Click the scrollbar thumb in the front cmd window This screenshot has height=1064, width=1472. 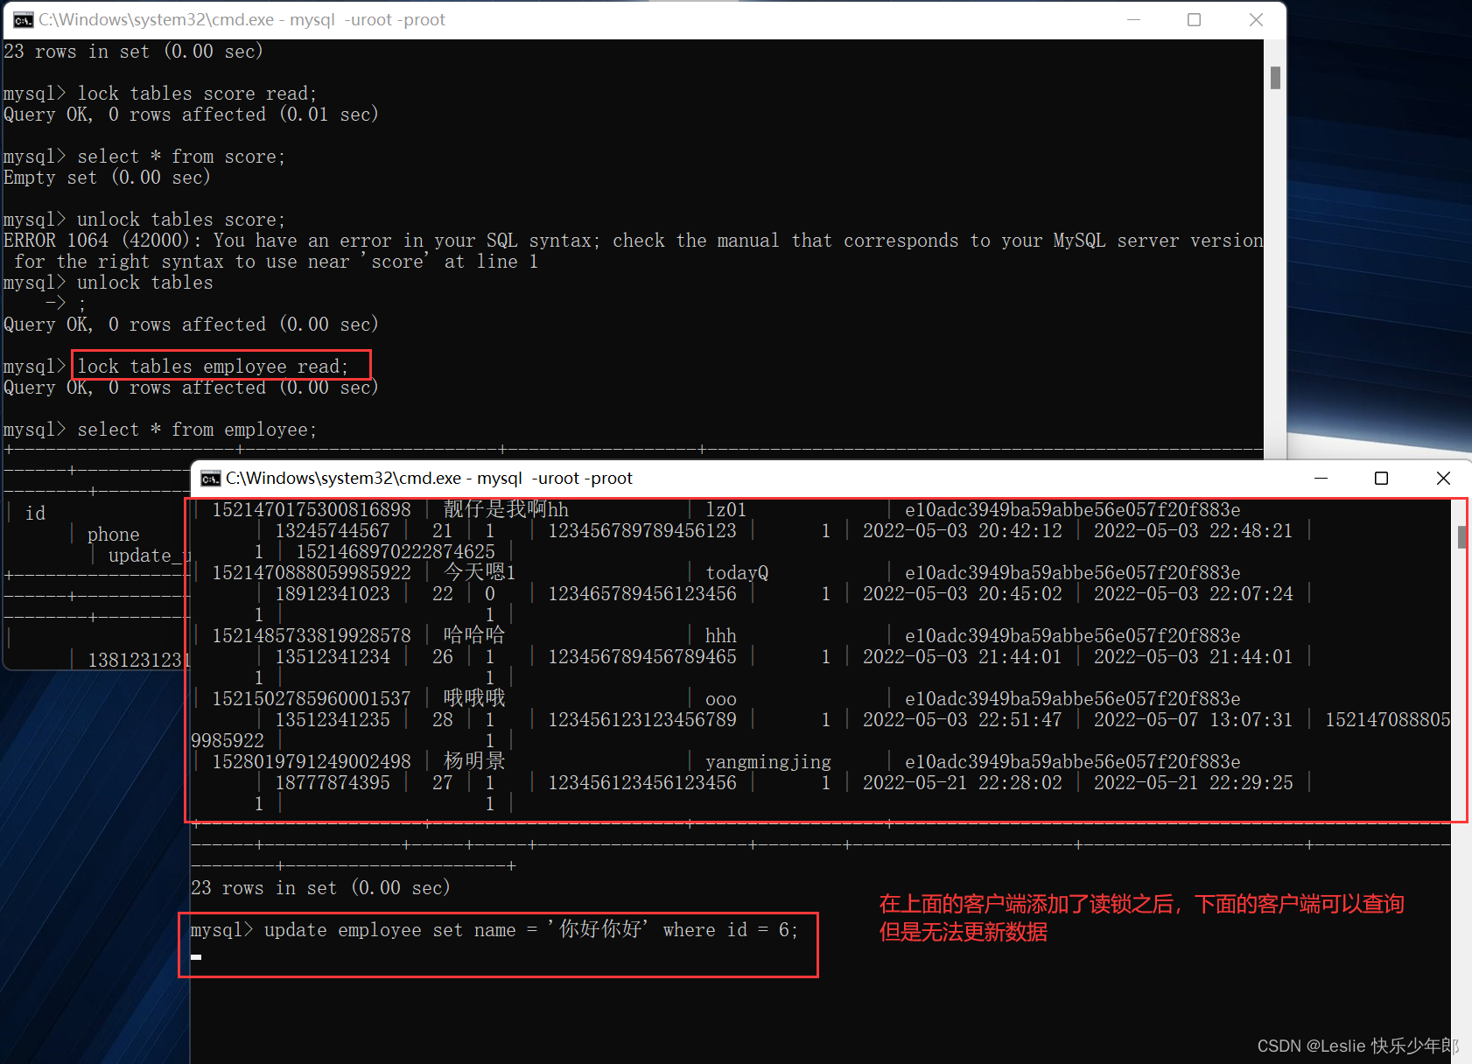tap(1462, 537)
